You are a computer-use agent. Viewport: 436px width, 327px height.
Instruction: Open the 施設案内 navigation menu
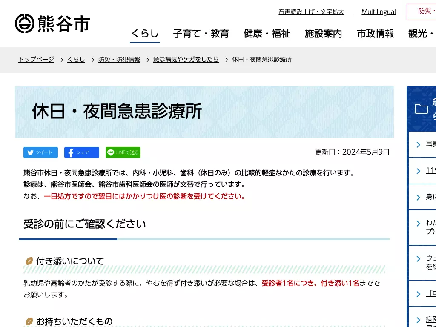[x=324, y=34]
